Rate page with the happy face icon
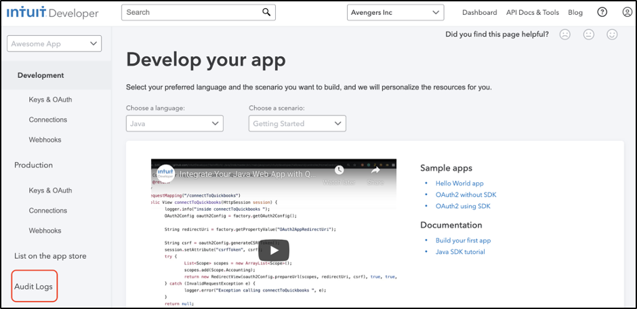Image resolution: width=637 pixels, height=309 pixels. click(612, 35)
